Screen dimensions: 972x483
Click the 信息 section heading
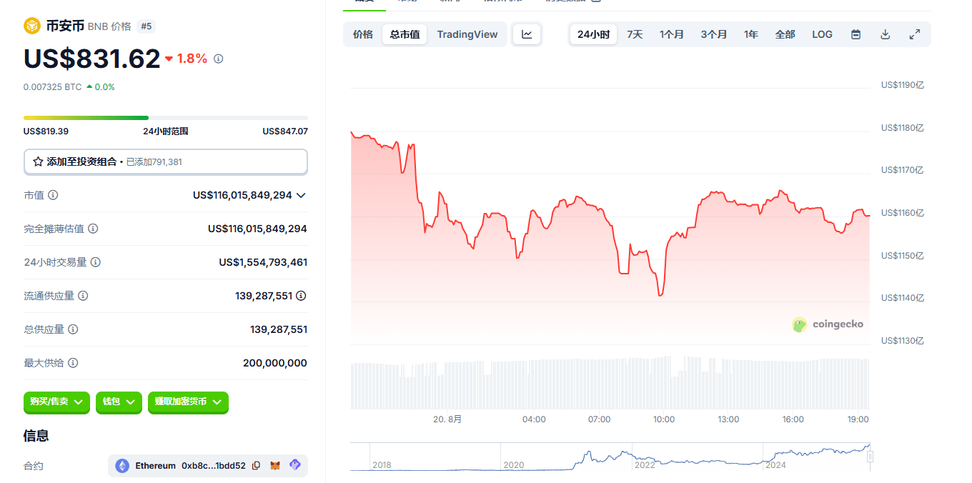point(36,436)
